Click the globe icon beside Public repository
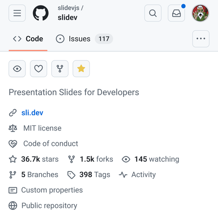 click(13, 206)
